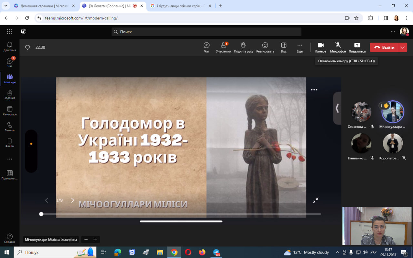
Task: Open the Calendar (Календарь) in the sidebar
Action: click(x=10, y=111)
